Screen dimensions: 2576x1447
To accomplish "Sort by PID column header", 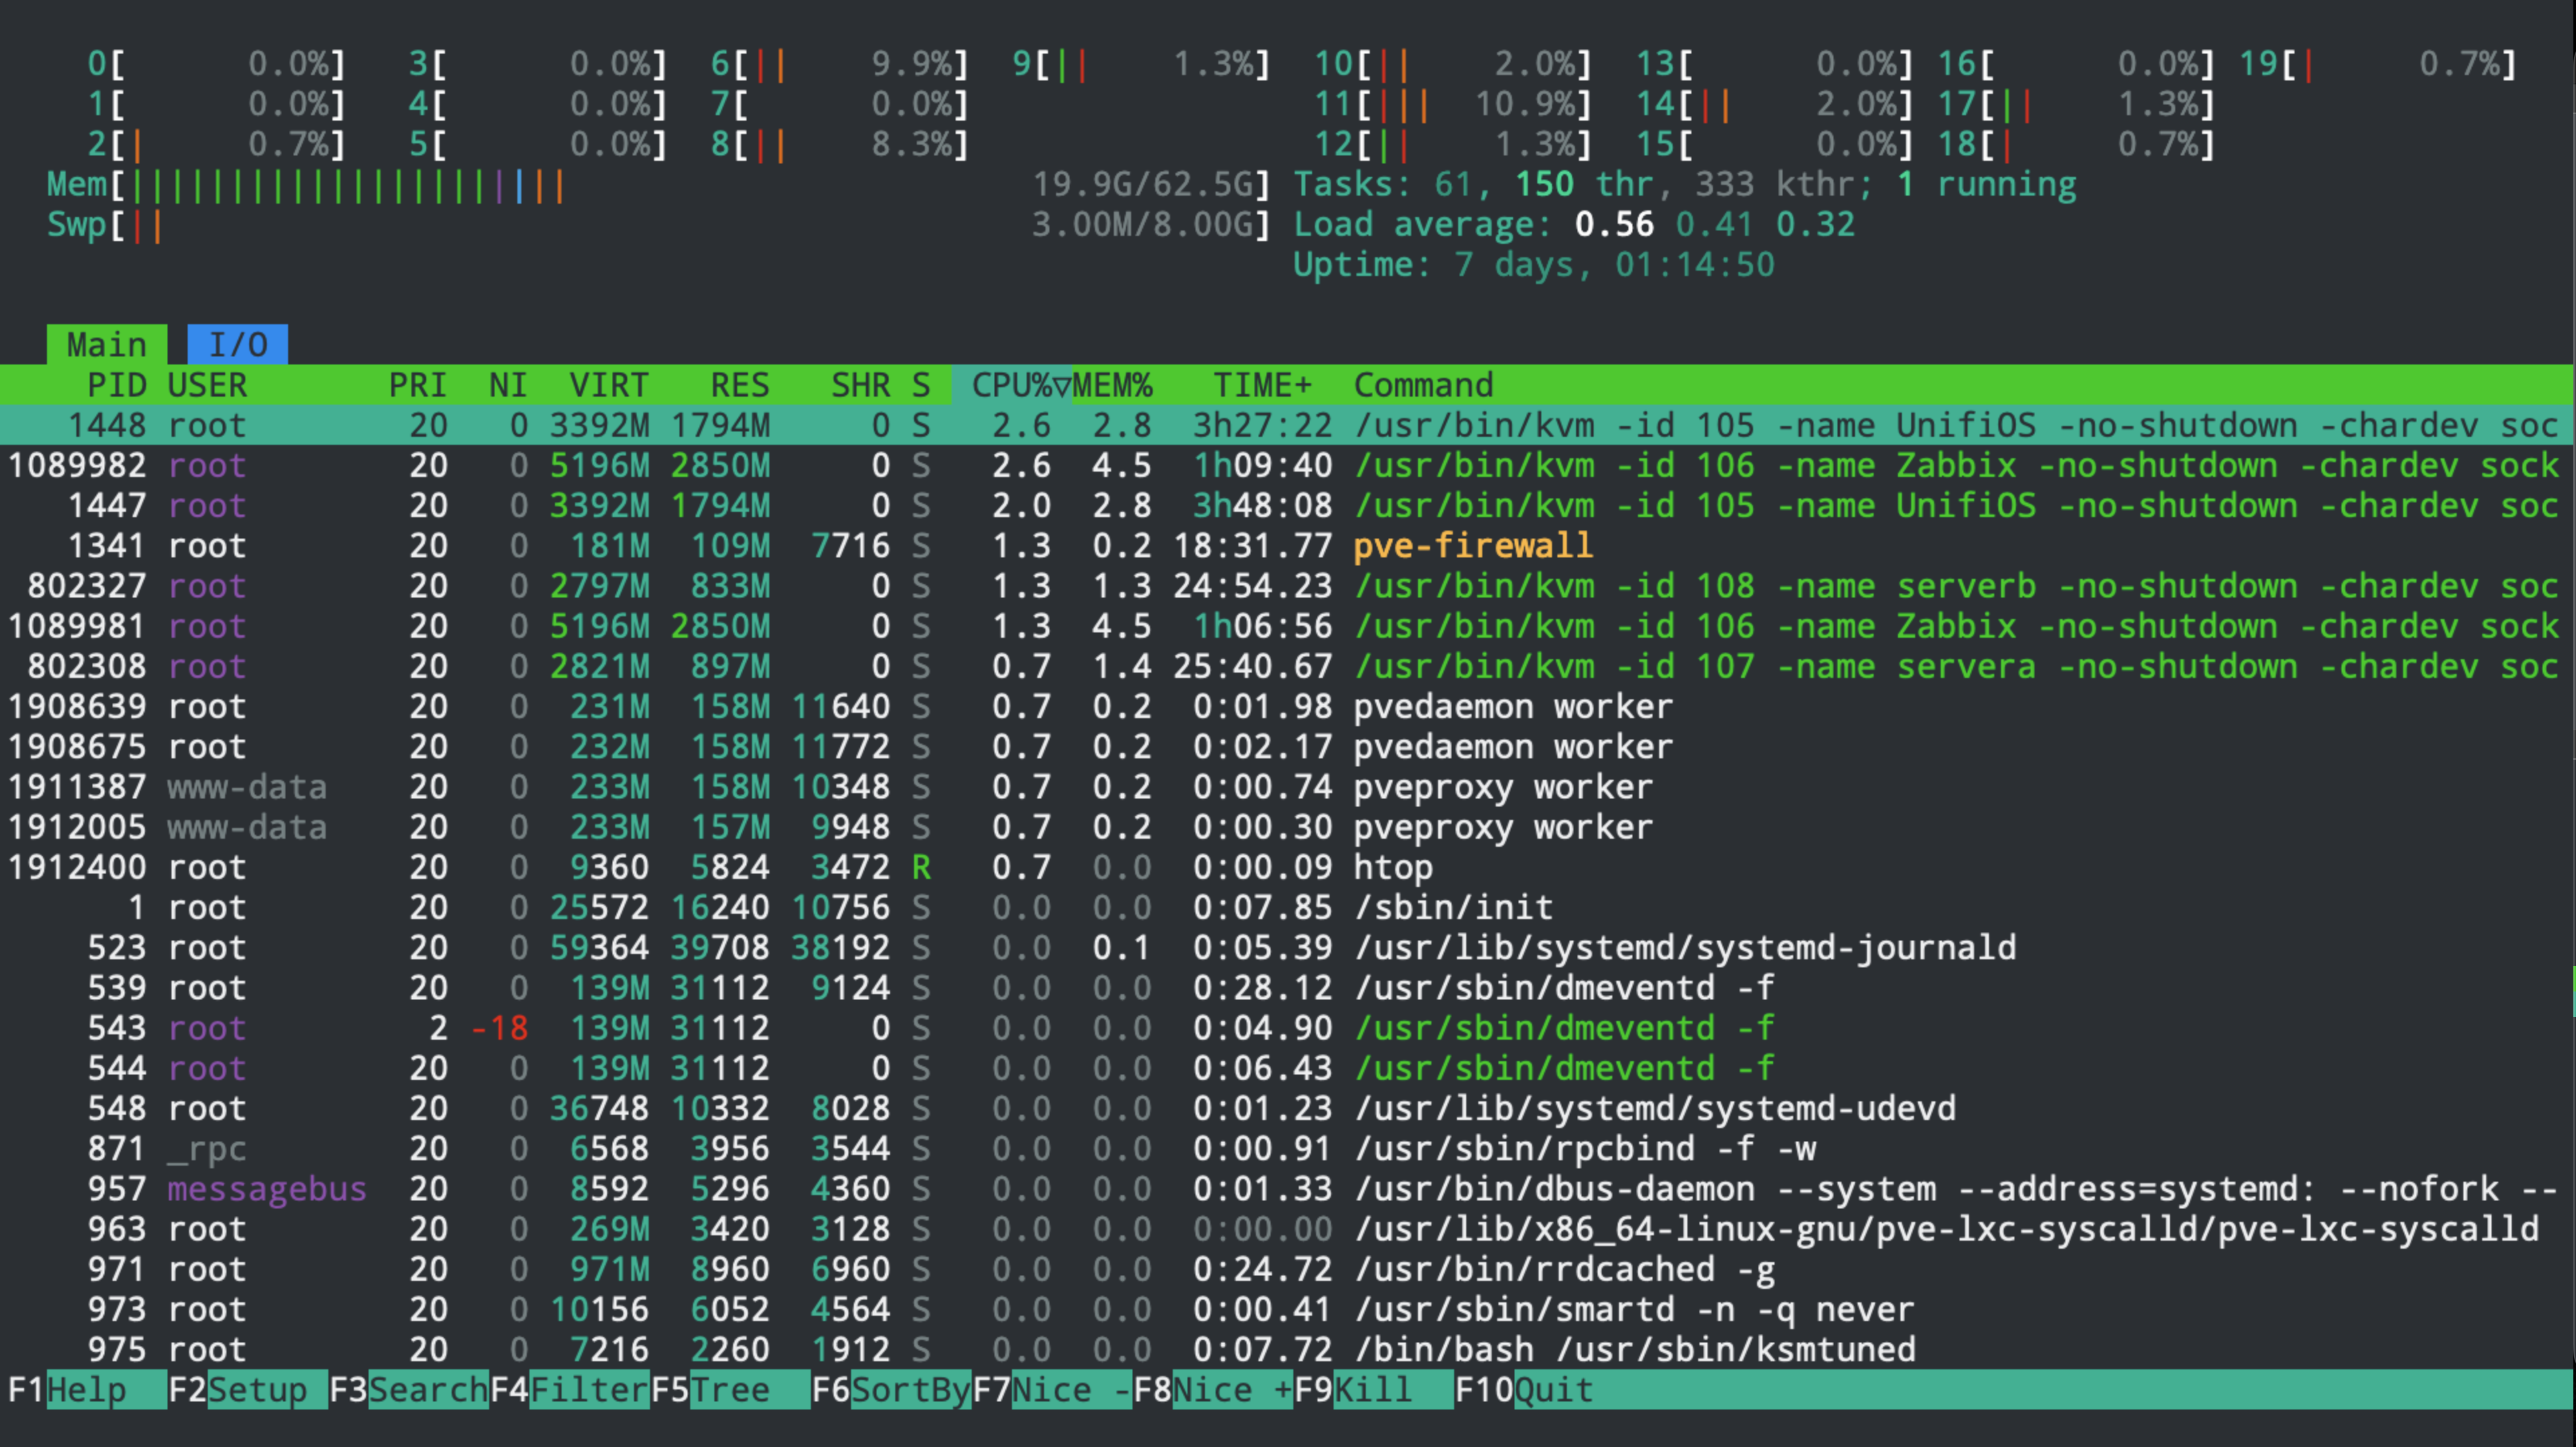I will click(x=117, y=385).
